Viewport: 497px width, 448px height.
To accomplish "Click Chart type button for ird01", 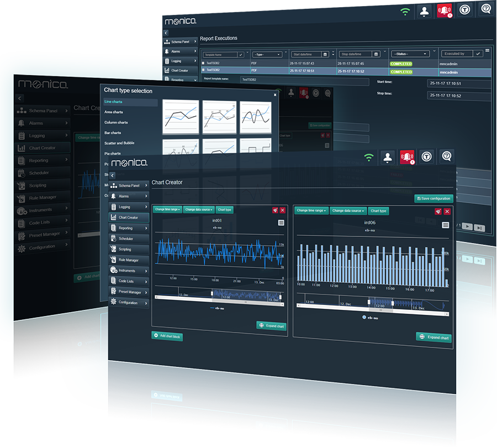I will pos(224,209).
